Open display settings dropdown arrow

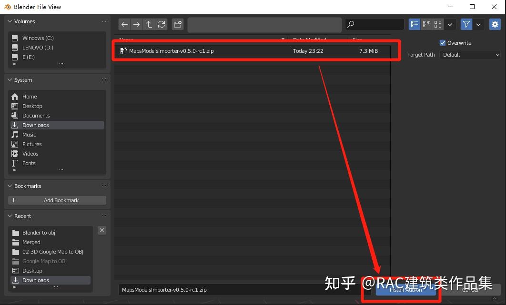click(450, 24)
